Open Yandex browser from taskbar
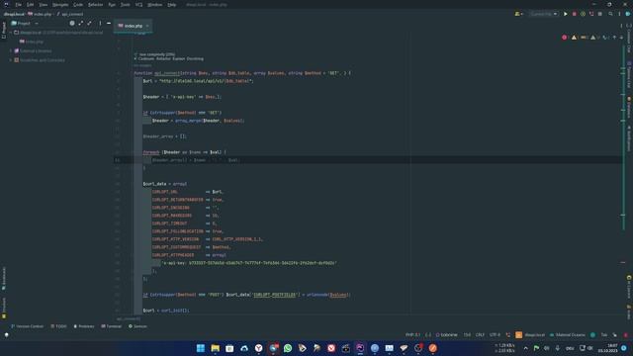The width and height of the screenshot is (633, 356). 259,348
